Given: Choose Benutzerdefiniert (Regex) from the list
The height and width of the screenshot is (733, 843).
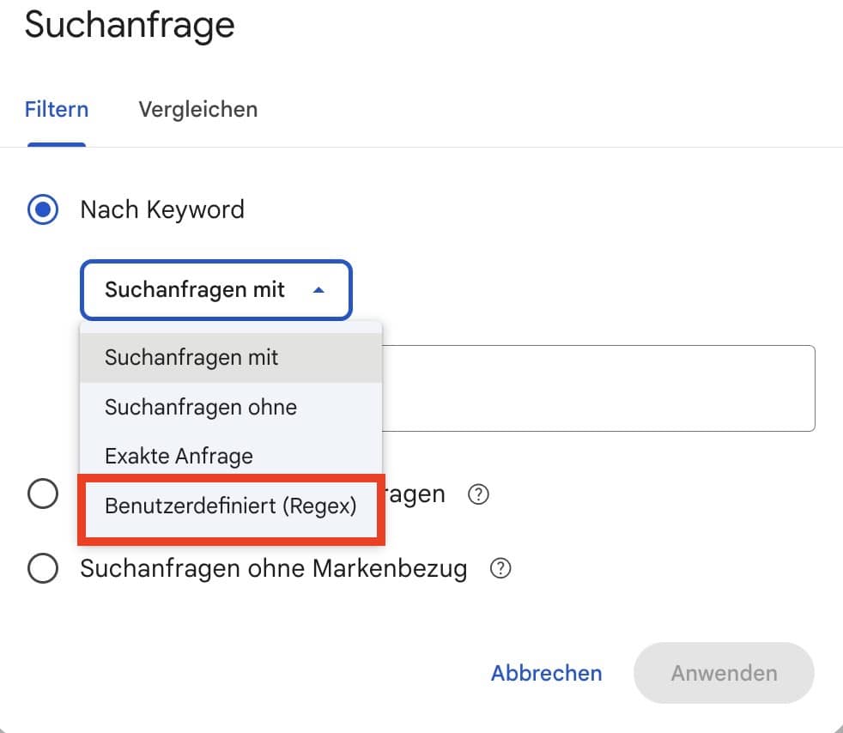Looking at the screenshot, I should (x=231, y=506).
